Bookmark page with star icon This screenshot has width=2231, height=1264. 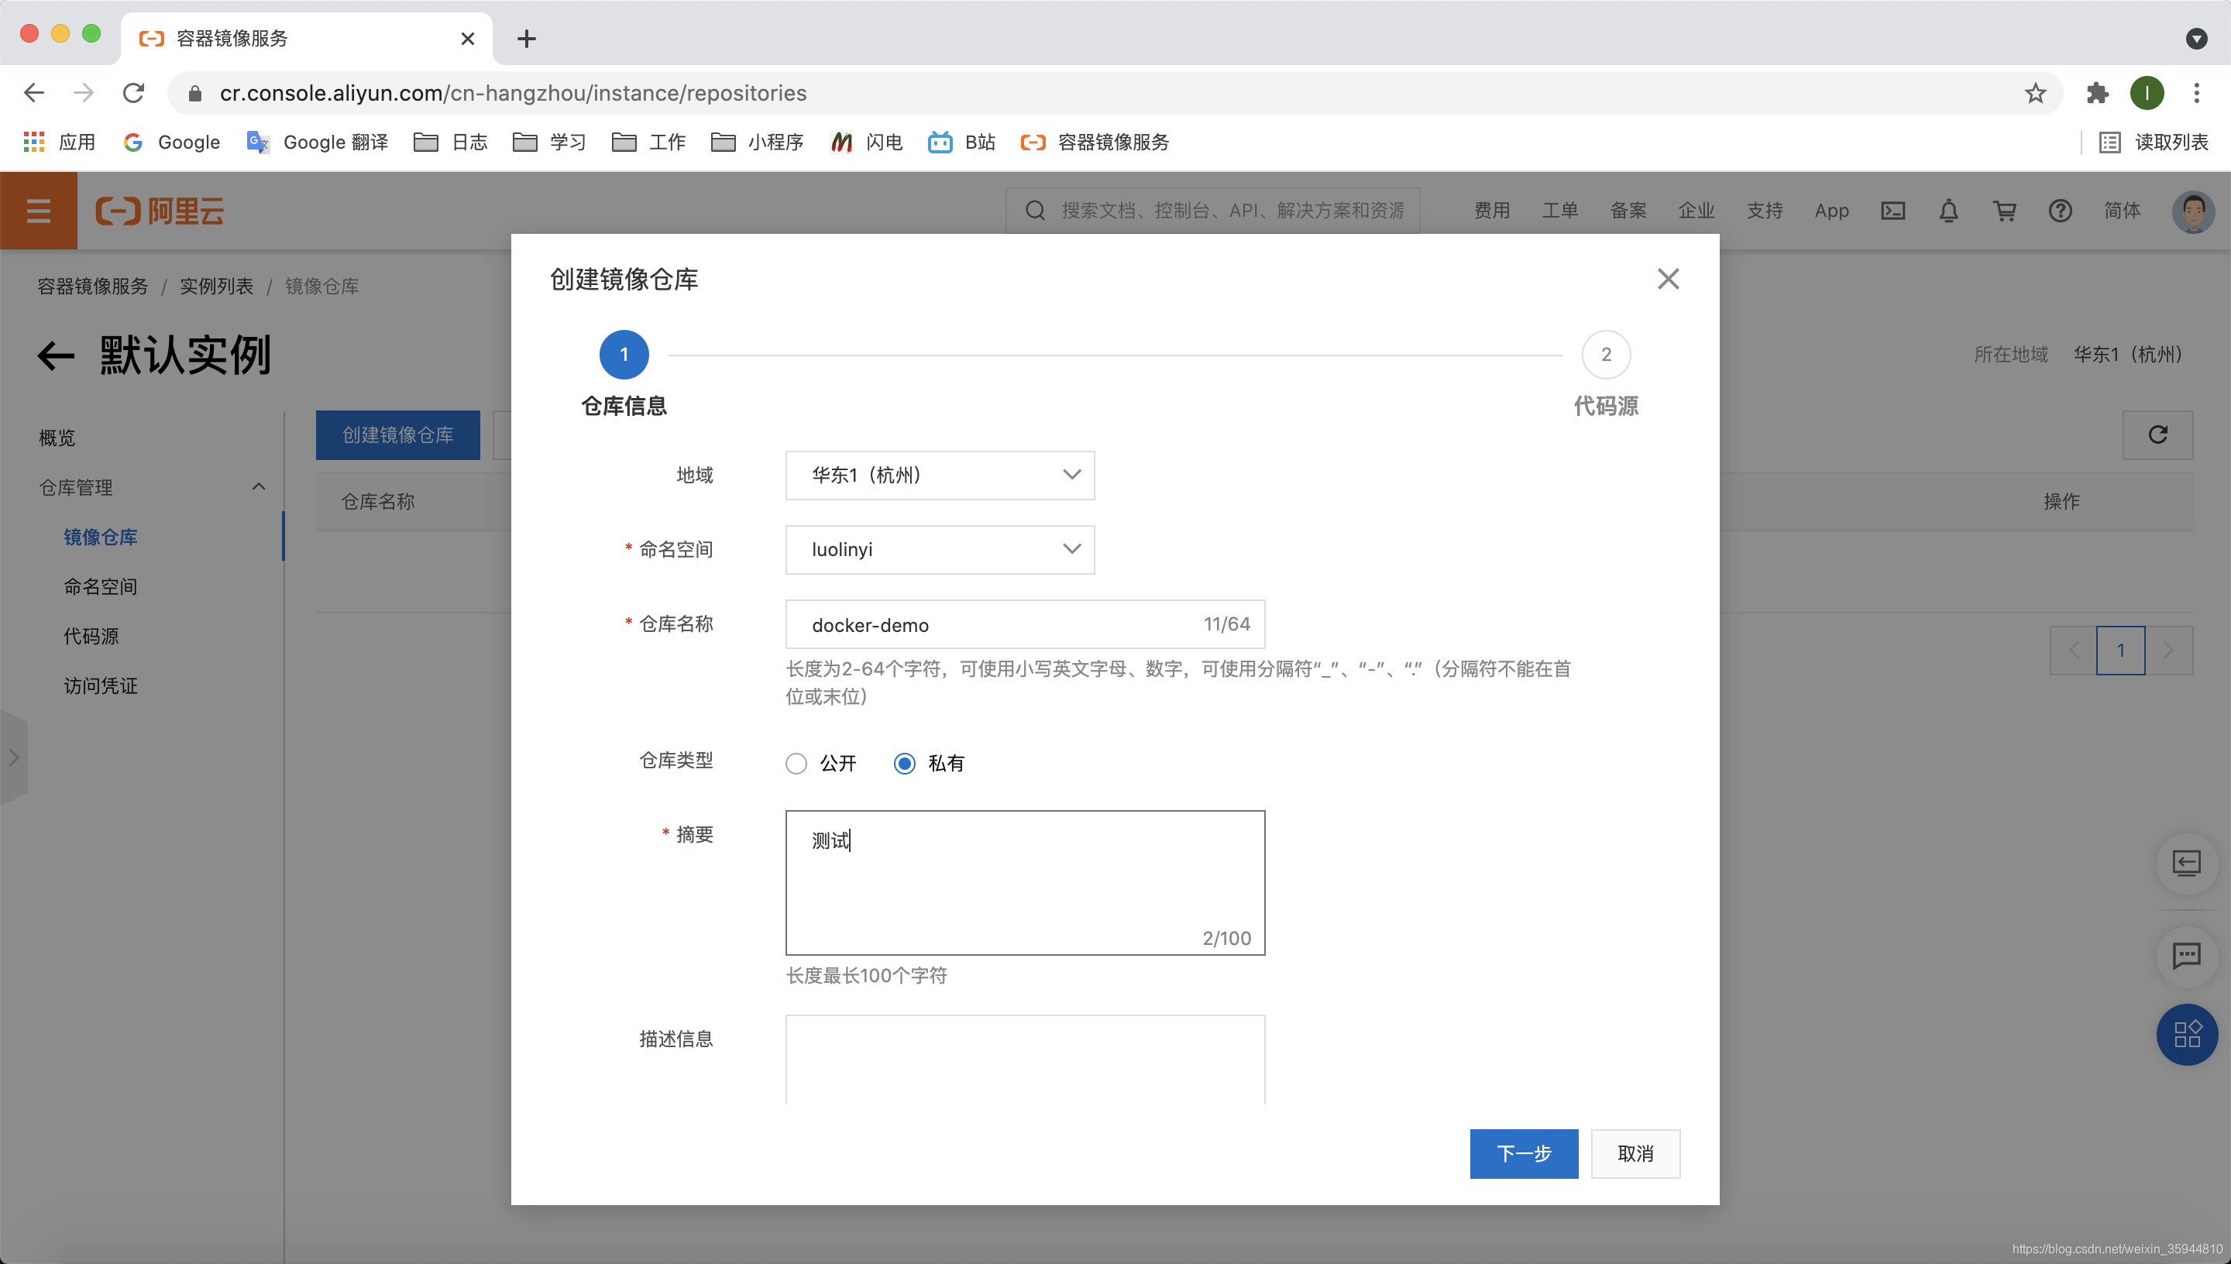(2035, 93)
